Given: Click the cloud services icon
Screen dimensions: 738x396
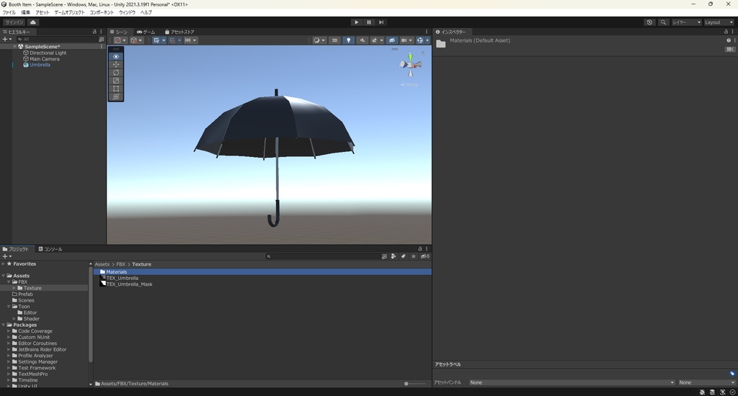Looking at the screenshot, I should pyautogui.click(x=33, y=22).
